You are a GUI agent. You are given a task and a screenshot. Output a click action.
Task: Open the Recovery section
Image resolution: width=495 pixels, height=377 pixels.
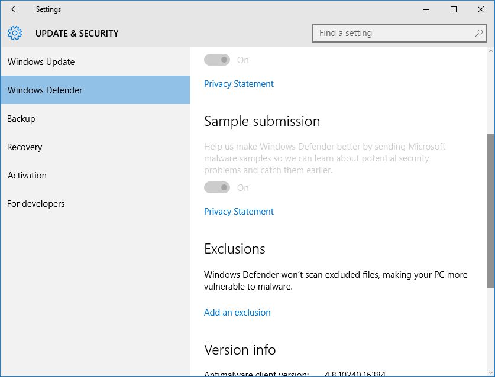tap(95, 147)
